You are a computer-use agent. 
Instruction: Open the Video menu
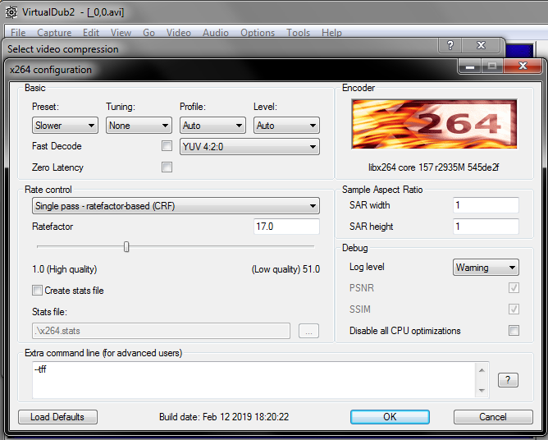[179, 33]
